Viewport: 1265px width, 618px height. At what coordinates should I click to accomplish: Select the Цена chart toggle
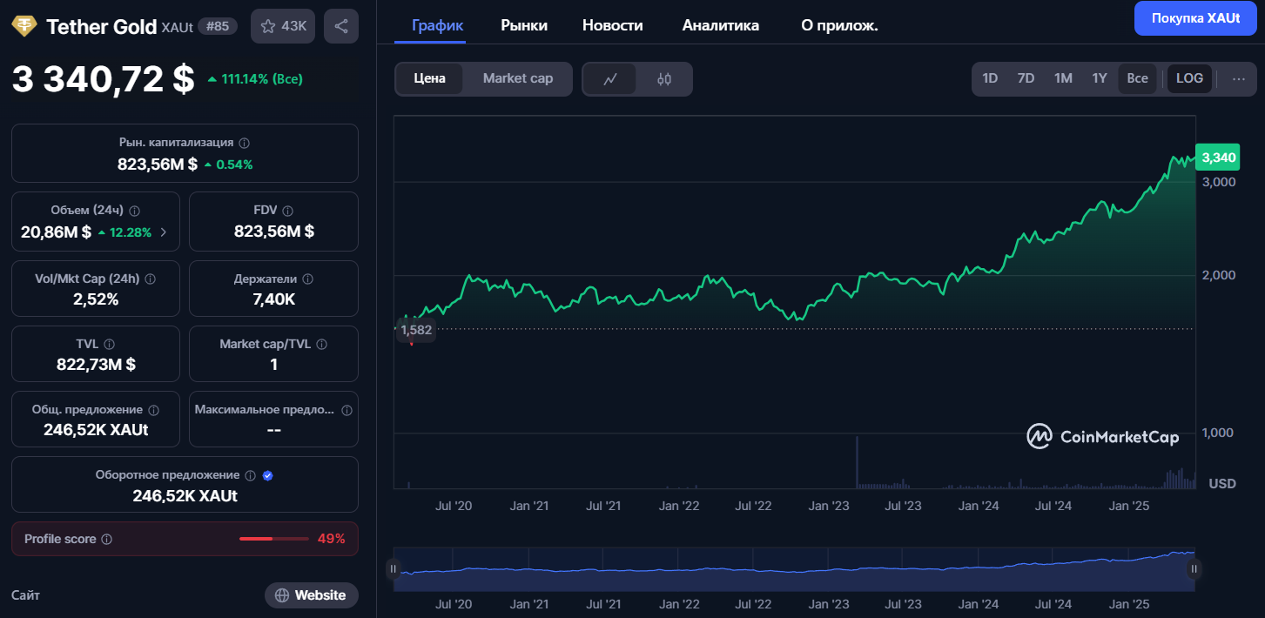(429, 78)
